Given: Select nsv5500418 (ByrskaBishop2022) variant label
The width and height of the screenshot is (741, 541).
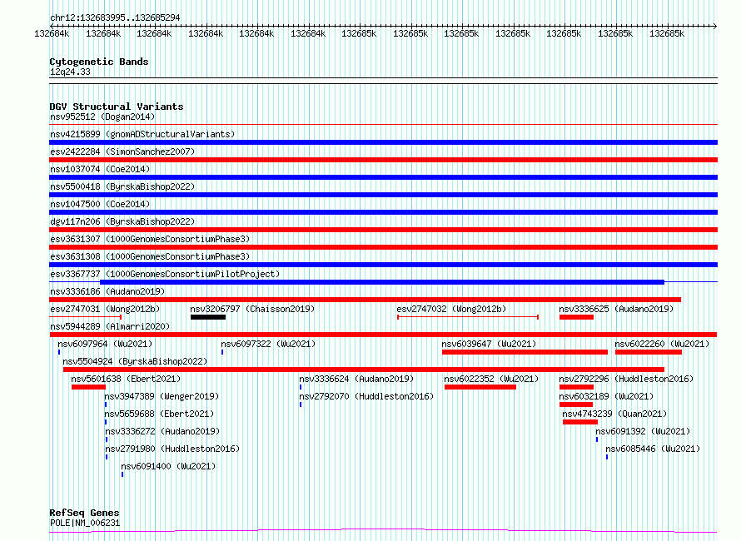Looking at the screenshot, I should (122, 186).
